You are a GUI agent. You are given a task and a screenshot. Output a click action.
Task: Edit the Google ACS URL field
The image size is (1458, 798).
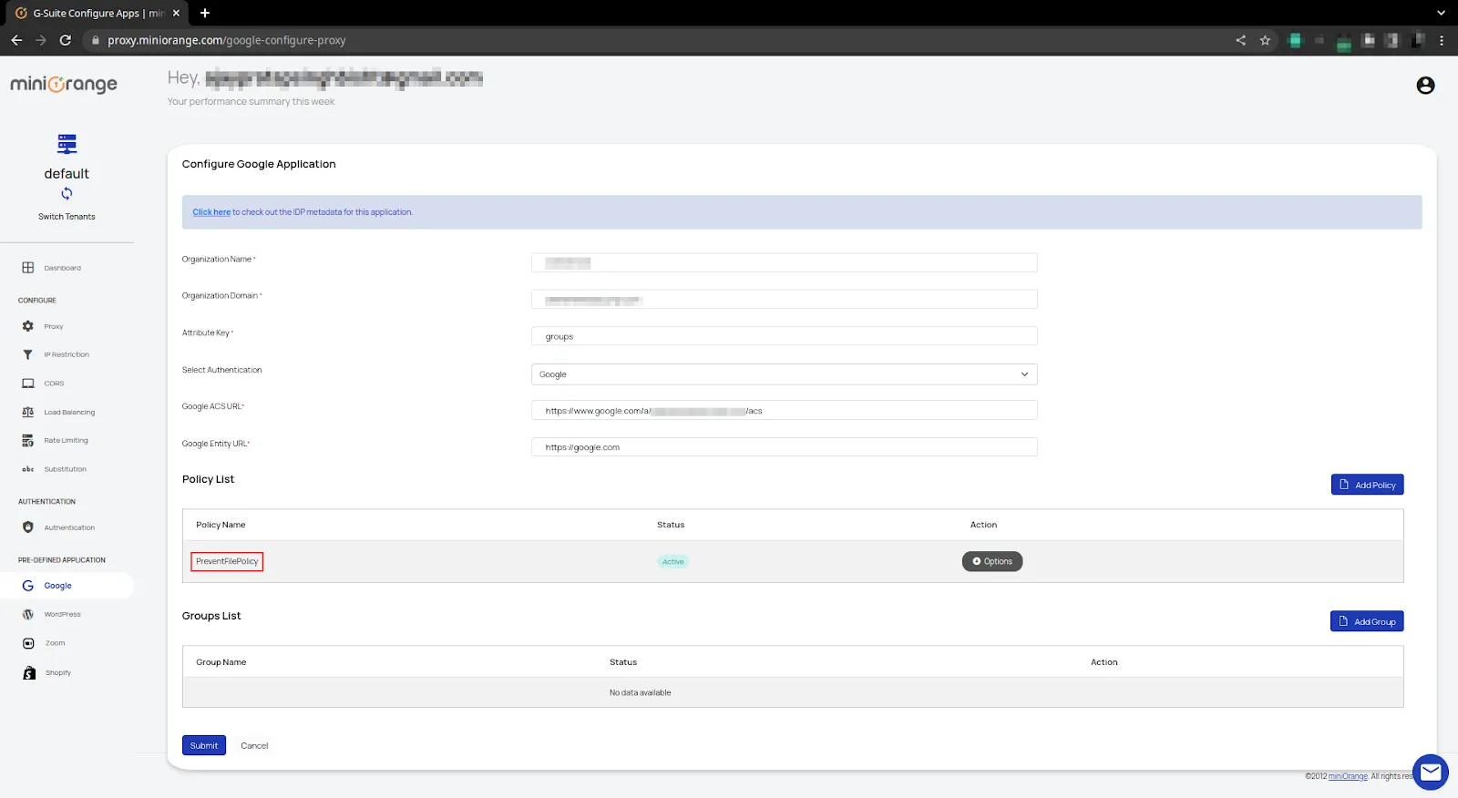[784, 410]
